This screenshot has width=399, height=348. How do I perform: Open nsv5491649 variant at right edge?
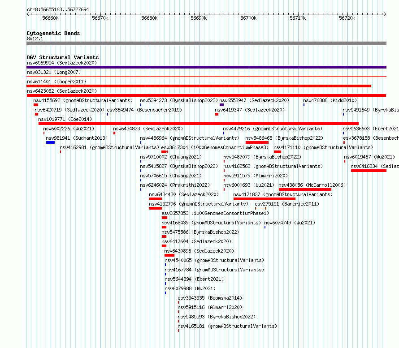click(370, 110)
